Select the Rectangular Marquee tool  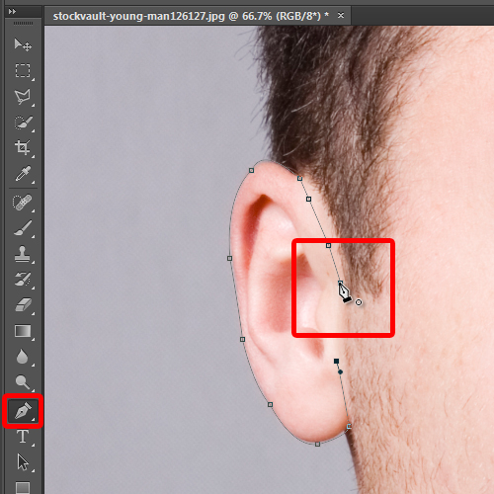point(23,70)
